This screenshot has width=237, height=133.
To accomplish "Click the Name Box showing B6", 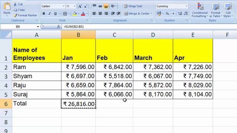I will (x=18, y=27).
